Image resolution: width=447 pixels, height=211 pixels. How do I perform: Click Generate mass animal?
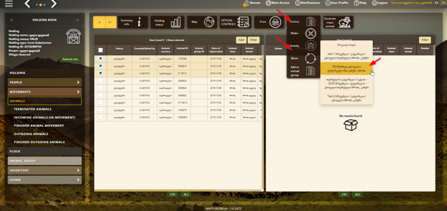(338, 22)
